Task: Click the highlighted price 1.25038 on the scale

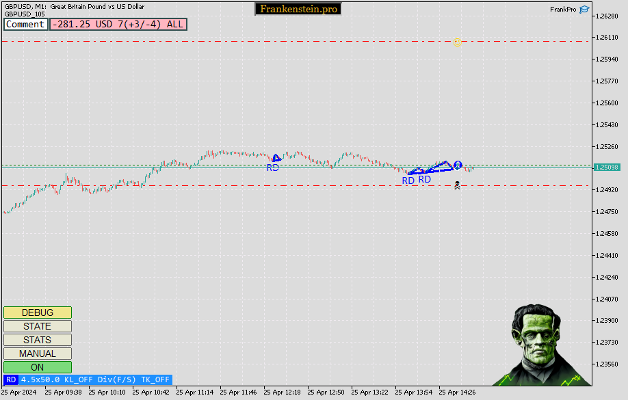Action: pyautogui.click(x=607, y=166)
